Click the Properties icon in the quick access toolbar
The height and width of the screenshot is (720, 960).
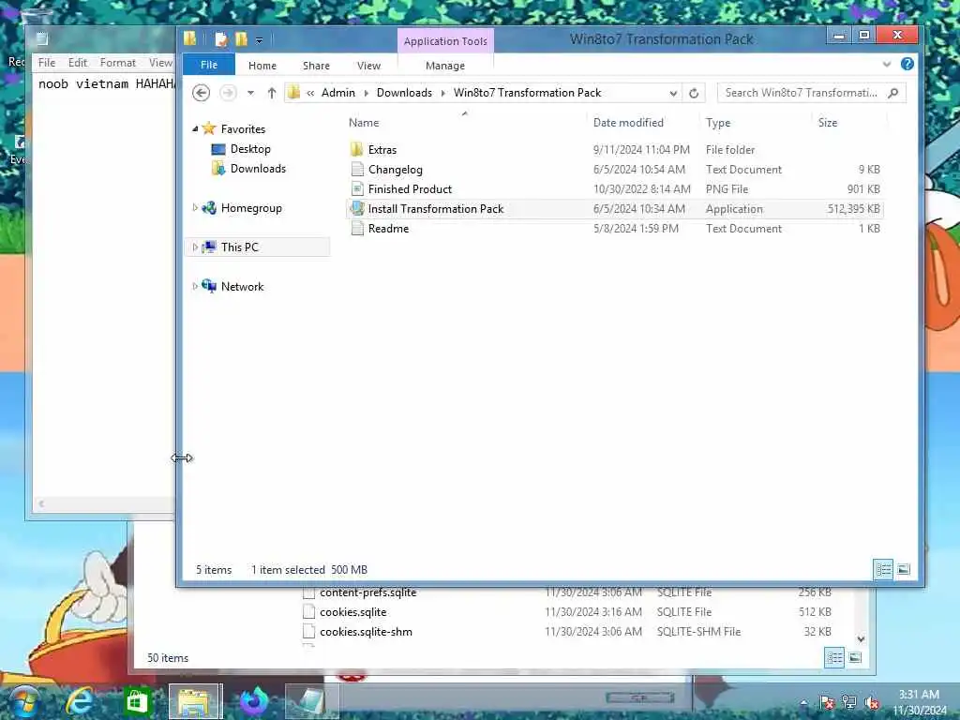221,39
